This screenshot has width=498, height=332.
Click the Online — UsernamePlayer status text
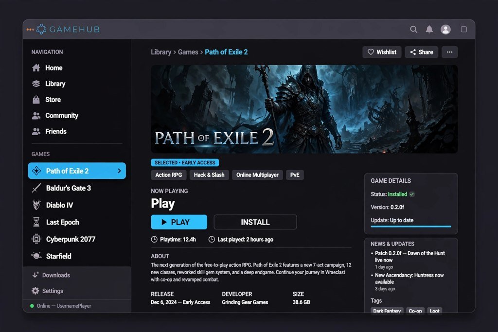tap(64, 306)
